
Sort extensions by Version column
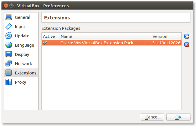pos(166,36)
